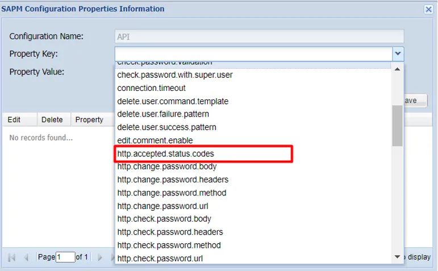Screen dimensions: 438x271
Task: Open the Property Key dropdown arrow
Action: coord(398,53)
